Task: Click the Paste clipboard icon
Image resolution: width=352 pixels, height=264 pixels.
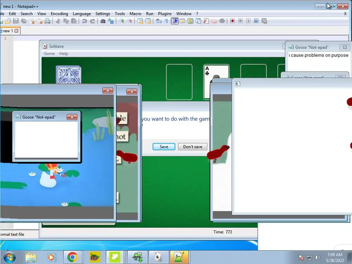Action: (74, 21)
